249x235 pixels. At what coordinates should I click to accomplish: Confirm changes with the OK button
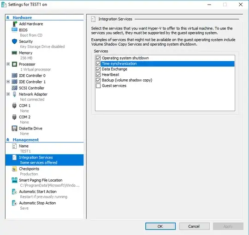(x=160, y=226)
